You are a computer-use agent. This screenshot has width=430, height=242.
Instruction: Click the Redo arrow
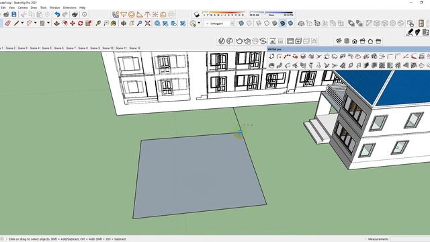click(x=65, y=14)
